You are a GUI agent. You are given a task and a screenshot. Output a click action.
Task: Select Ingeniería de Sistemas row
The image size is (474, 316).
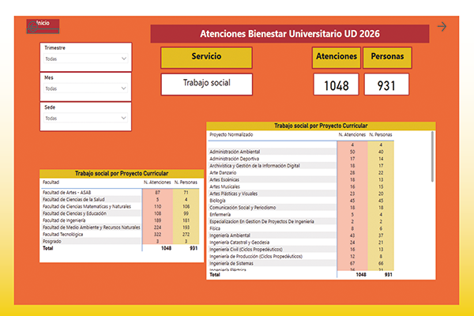tap(302, 263)
